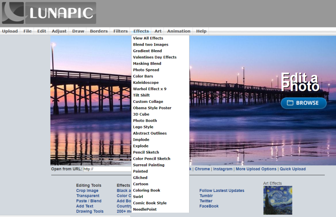Select Comic Book Style effect
The width and height of the screenshot is (336, 217).
click(149, 203)
